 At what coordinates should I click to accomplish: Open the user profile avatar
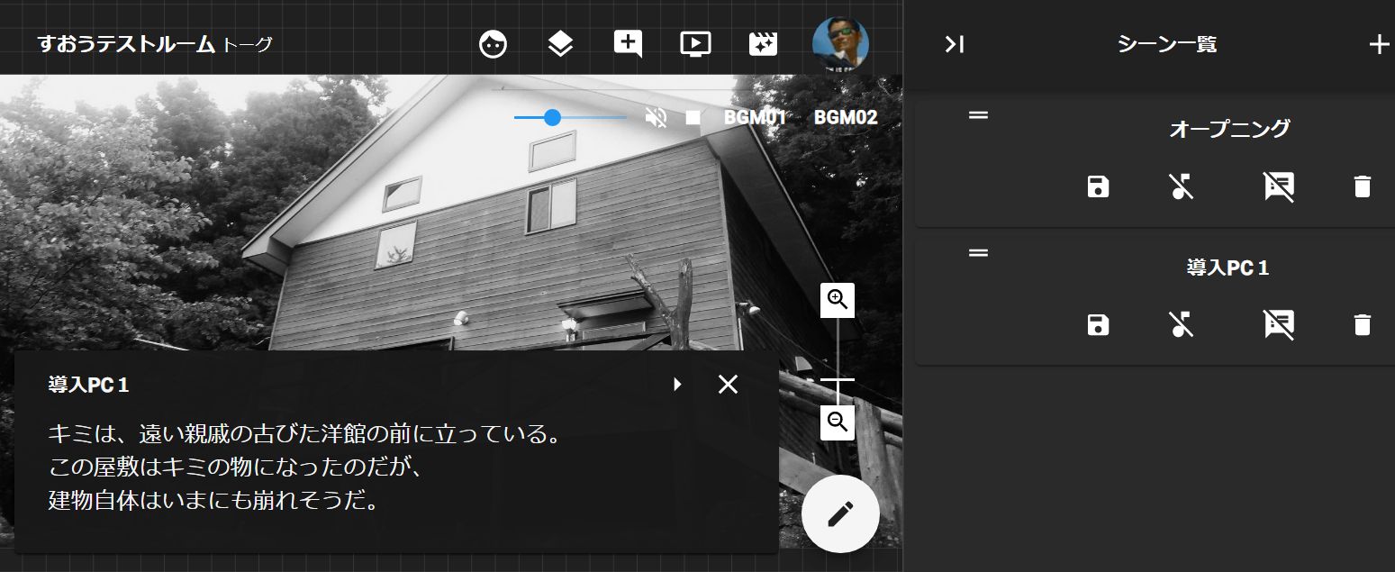pyautogui.click(x=840, y=43)
